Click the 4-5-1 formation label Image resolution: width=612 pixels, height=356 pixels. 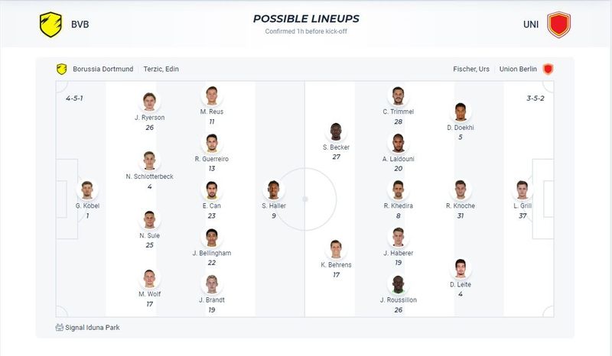pyautogui.click(x=74, y=99)
